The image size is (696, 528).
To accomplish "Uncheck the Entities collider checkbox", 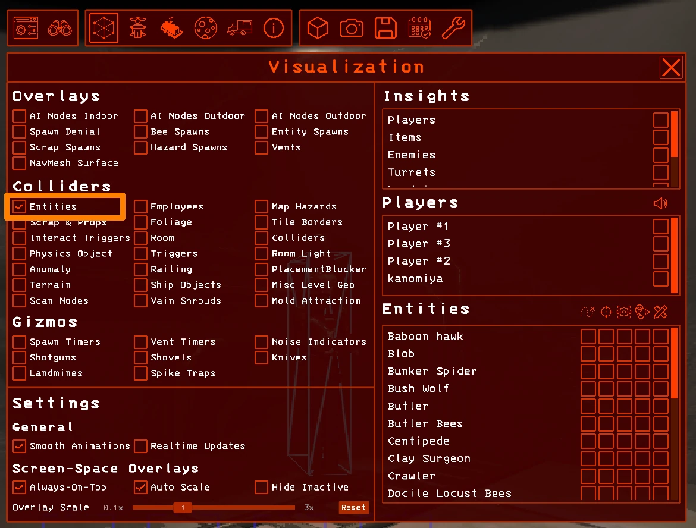I will (20, 207).
